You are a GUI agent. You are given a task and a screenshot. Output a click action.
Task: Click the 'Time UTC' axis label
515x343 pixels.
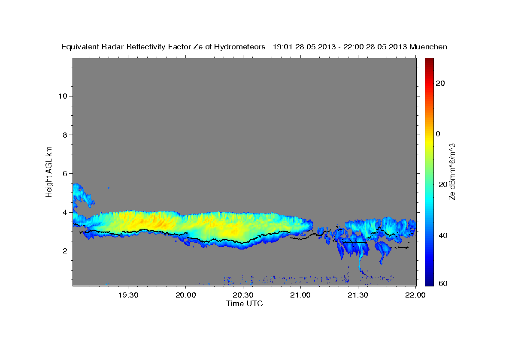[x=244, y=304]
